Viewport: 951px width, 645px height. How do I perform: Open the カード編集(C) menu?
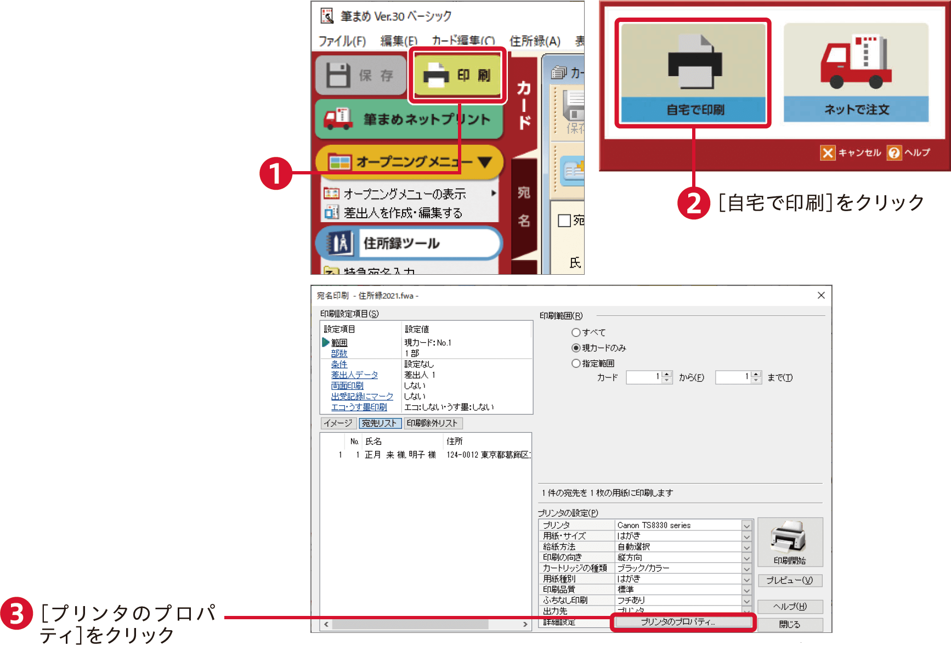pyautogui.click(x=463, y=41)
